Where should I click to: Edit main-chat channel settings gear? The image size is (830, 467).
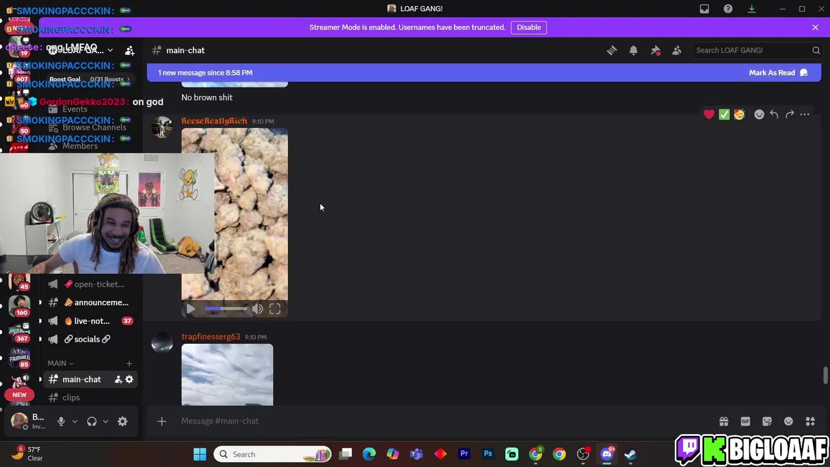(x=129, y=379)
